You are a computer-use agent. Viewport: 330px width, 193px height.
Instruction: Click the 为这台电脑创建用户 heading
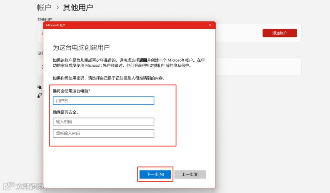coord(81,48)
